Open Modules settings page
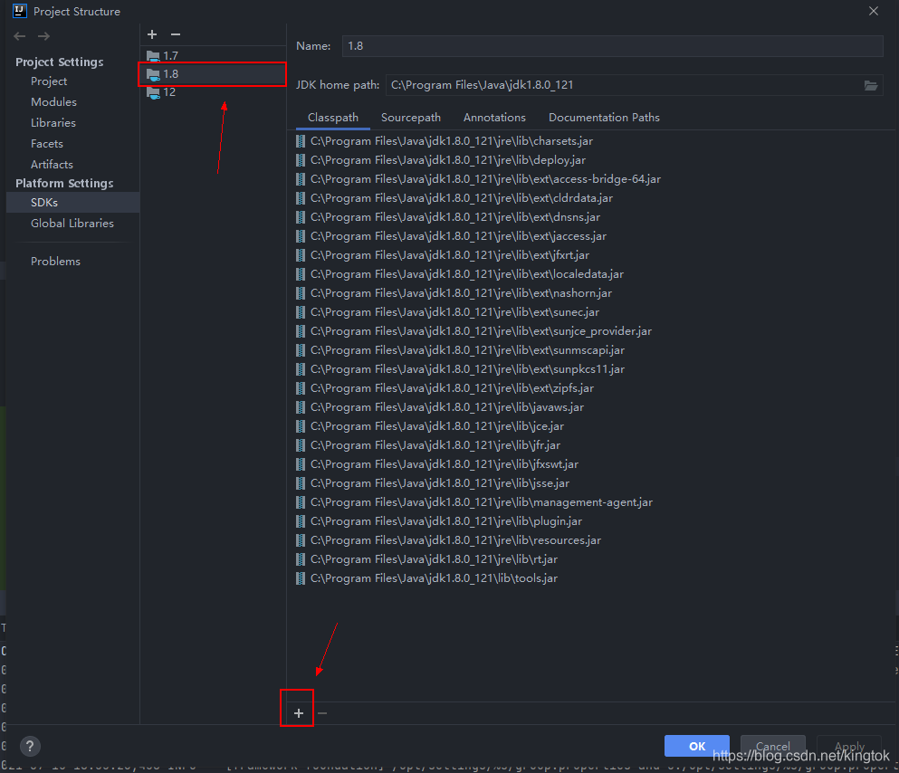 [54, 102]
